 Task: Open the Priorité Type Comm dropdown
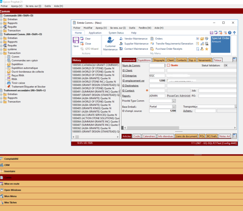(174, 101)
